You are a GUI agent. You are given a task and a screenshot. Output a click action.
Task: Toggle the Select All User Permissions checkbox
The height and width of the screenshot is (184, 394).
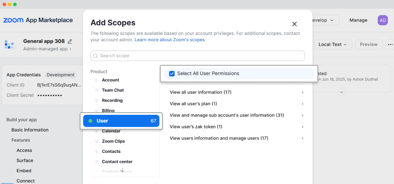[172, 74]
